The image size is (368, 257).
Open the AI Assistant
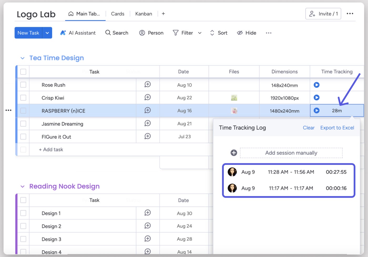78,33
